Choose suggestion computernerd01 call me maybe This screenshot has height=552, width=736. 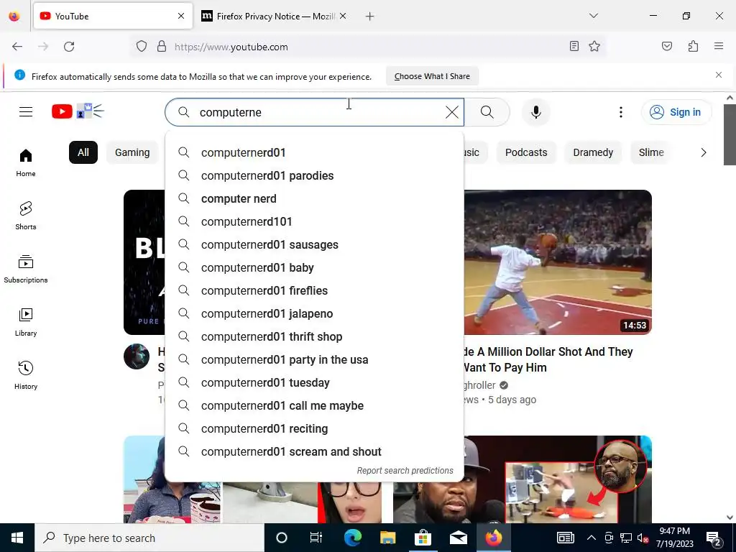pos(315,405)
